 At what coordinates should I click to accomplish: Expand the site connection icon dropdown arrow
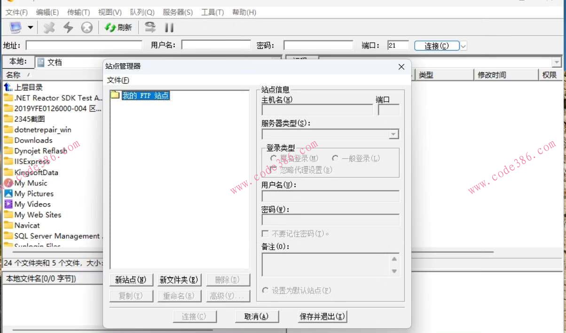pos(29,27)
